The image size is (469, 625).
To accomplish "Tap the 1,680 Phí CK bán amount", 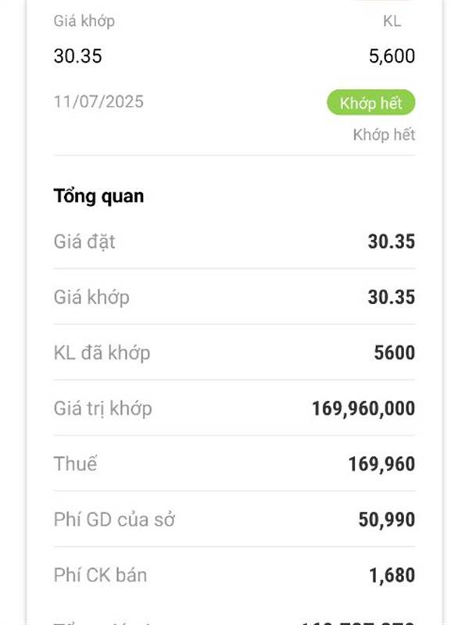I will pyautogui.click(x=392, y=575).
